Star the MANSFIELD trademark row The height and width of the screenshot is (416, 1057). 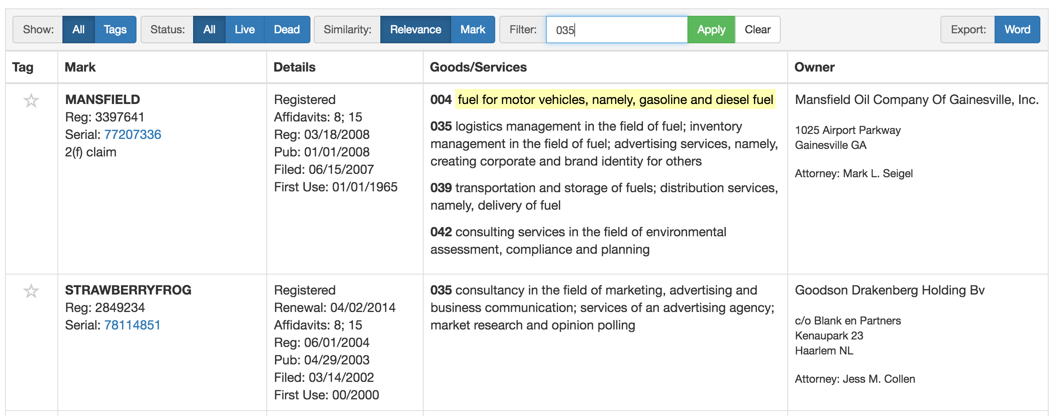[x=31, y=101]
